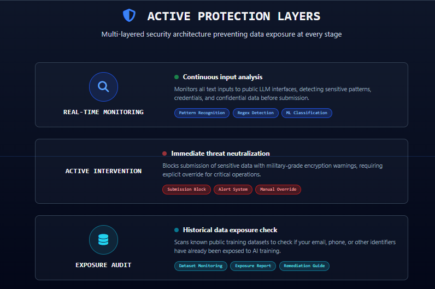Open the Dataset Monitoring tag
The height and width of the screenshot is (289, 435).
[x=201, y=266]
